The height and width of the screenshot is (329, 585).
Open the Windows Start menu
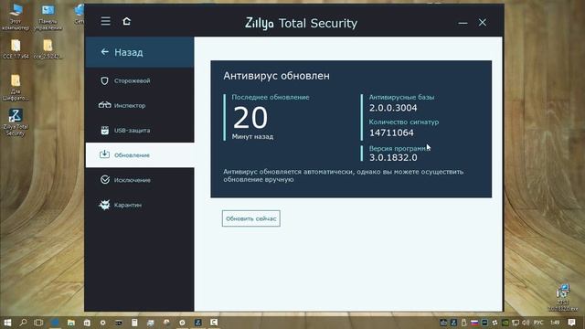pyautogui.click(x=7, y=323)
